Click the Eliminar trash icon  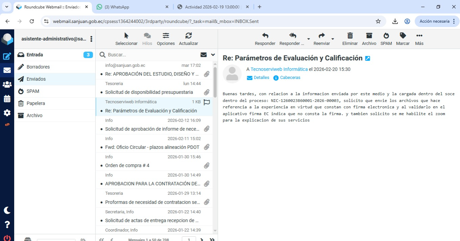click(350, 39)
